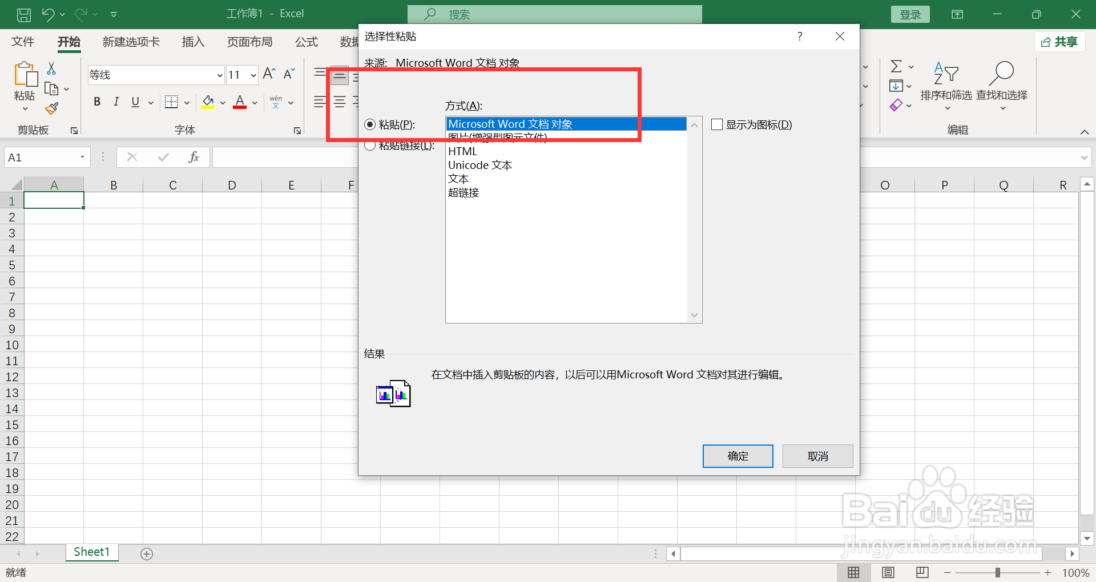The height and width of the screenshot is (582, 1096).
Task: Expand the formula bar chevron
Action: [x=1084, y=157]
